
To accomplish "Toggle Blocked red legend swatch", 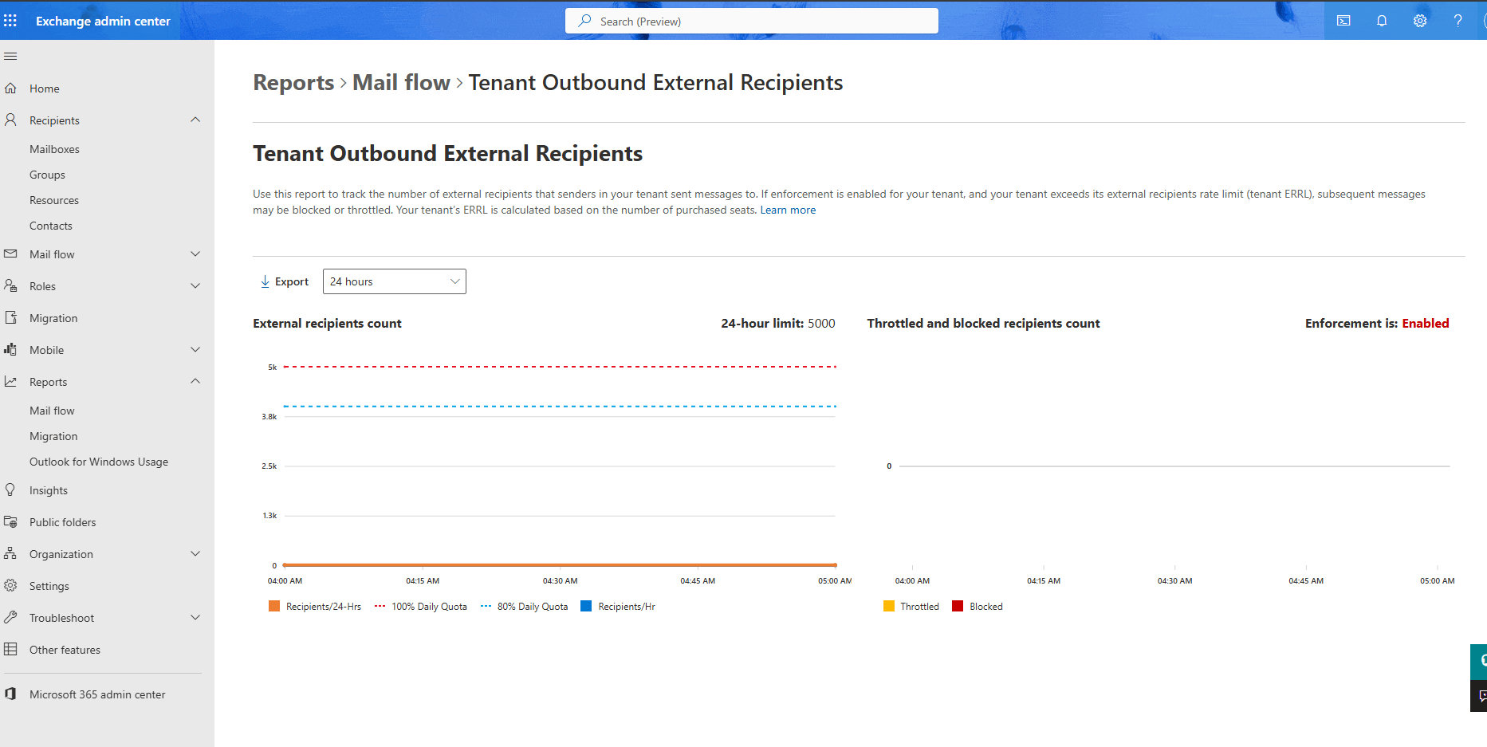I will pyautogui.click(x=958, y=606).
